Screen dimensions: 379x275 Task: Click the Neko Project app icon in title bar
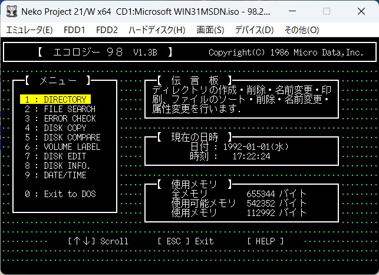(x=11, y=12)
